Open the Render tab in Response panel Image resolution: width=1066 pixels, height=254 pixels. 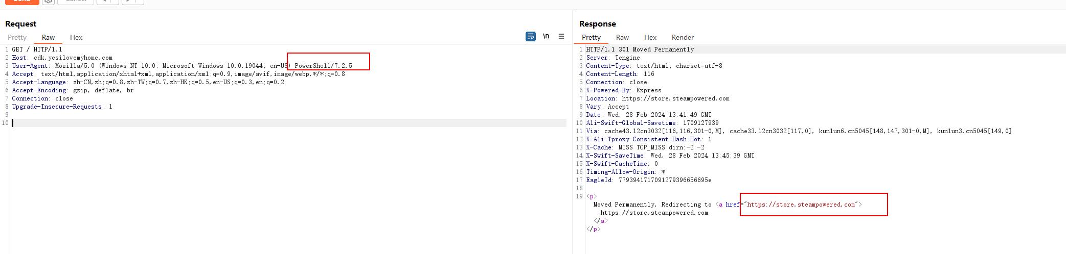tap(683, 37)
